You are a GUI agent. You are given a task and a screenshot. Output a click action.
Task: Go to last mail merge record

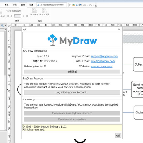coord(27,16)
